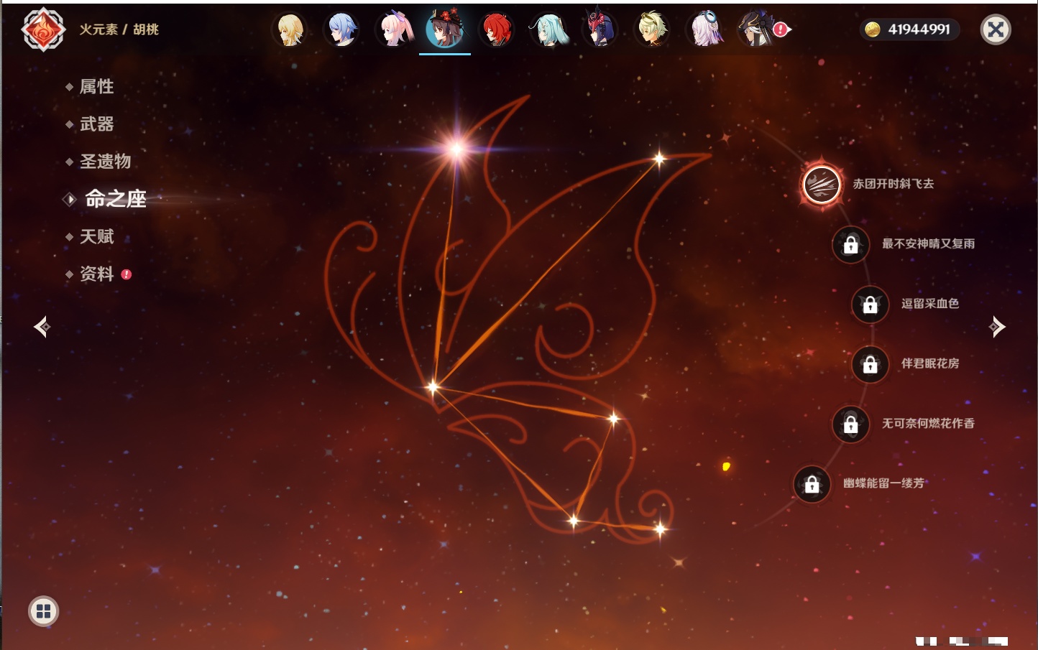
Task: Click the label 逗留采血色
Action: (x=930, y=304)
